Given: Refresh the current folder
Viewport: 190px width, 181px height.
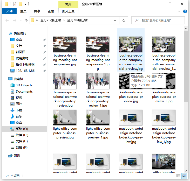Looking at the screenshot, I should tap(124, 20).
